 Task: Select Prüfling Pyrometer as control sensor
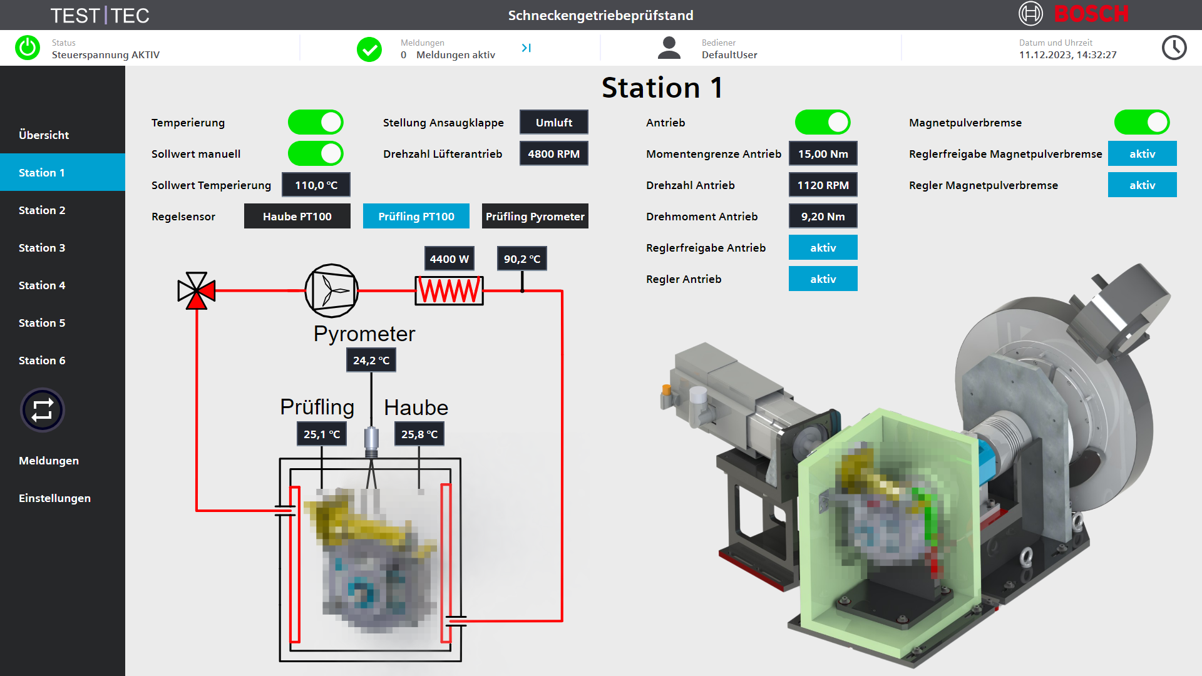click(535, 217)
